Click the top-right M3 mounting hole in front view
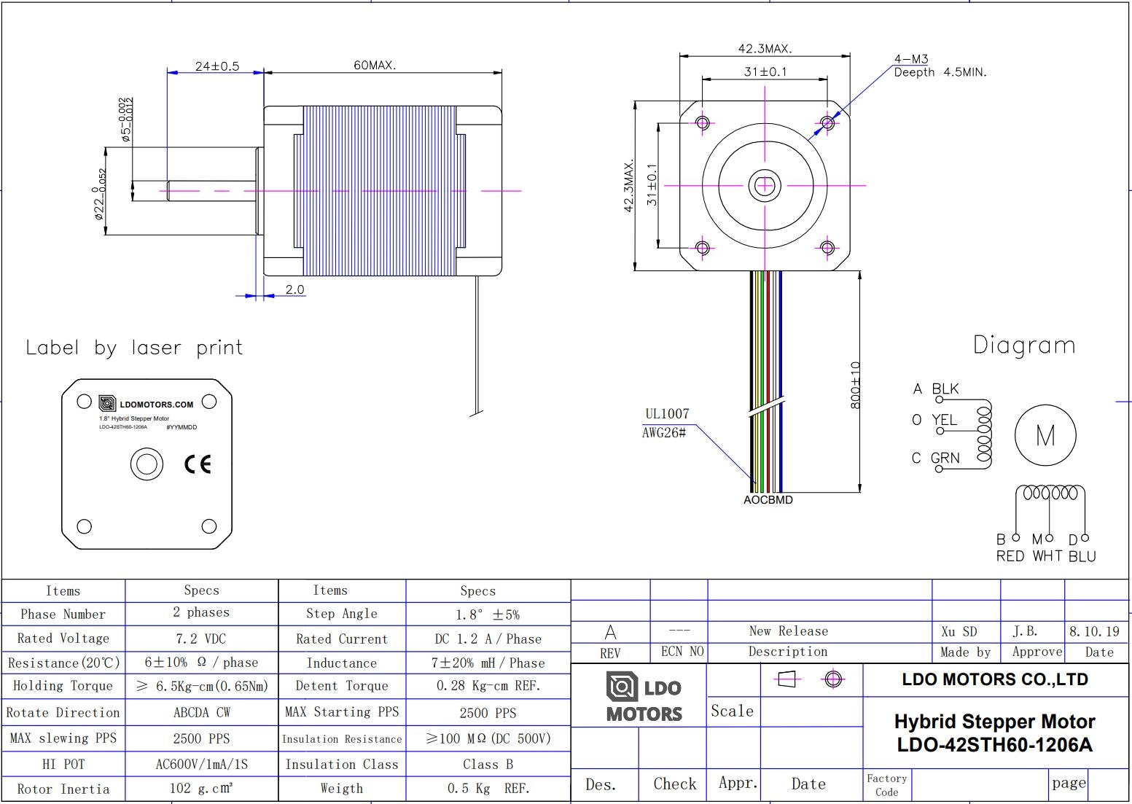 827,122
